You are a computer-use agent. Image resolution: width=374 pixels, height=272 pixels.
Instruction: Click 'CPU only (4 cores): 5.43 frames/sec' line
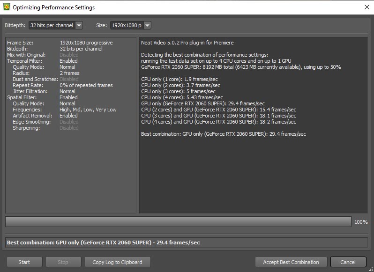click(x=182, y=97)
